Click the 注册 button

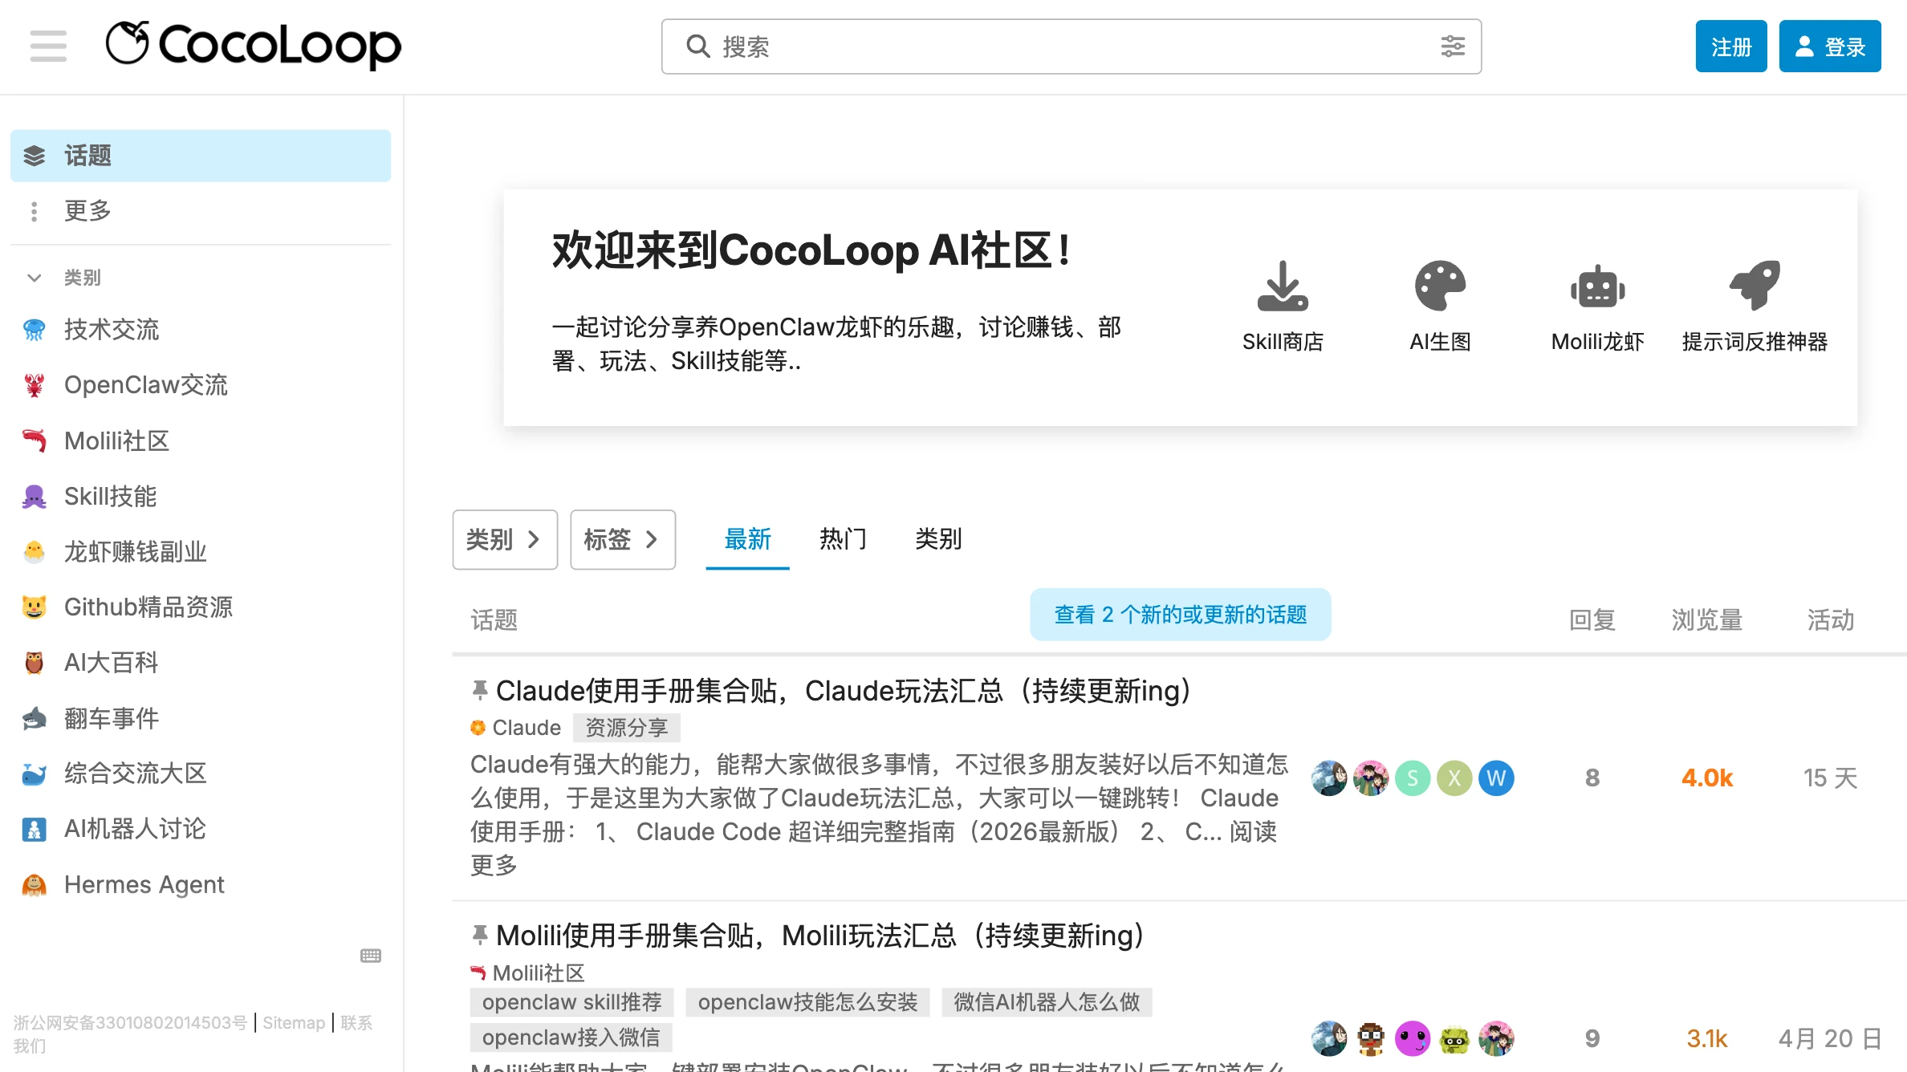(1731, 47)
